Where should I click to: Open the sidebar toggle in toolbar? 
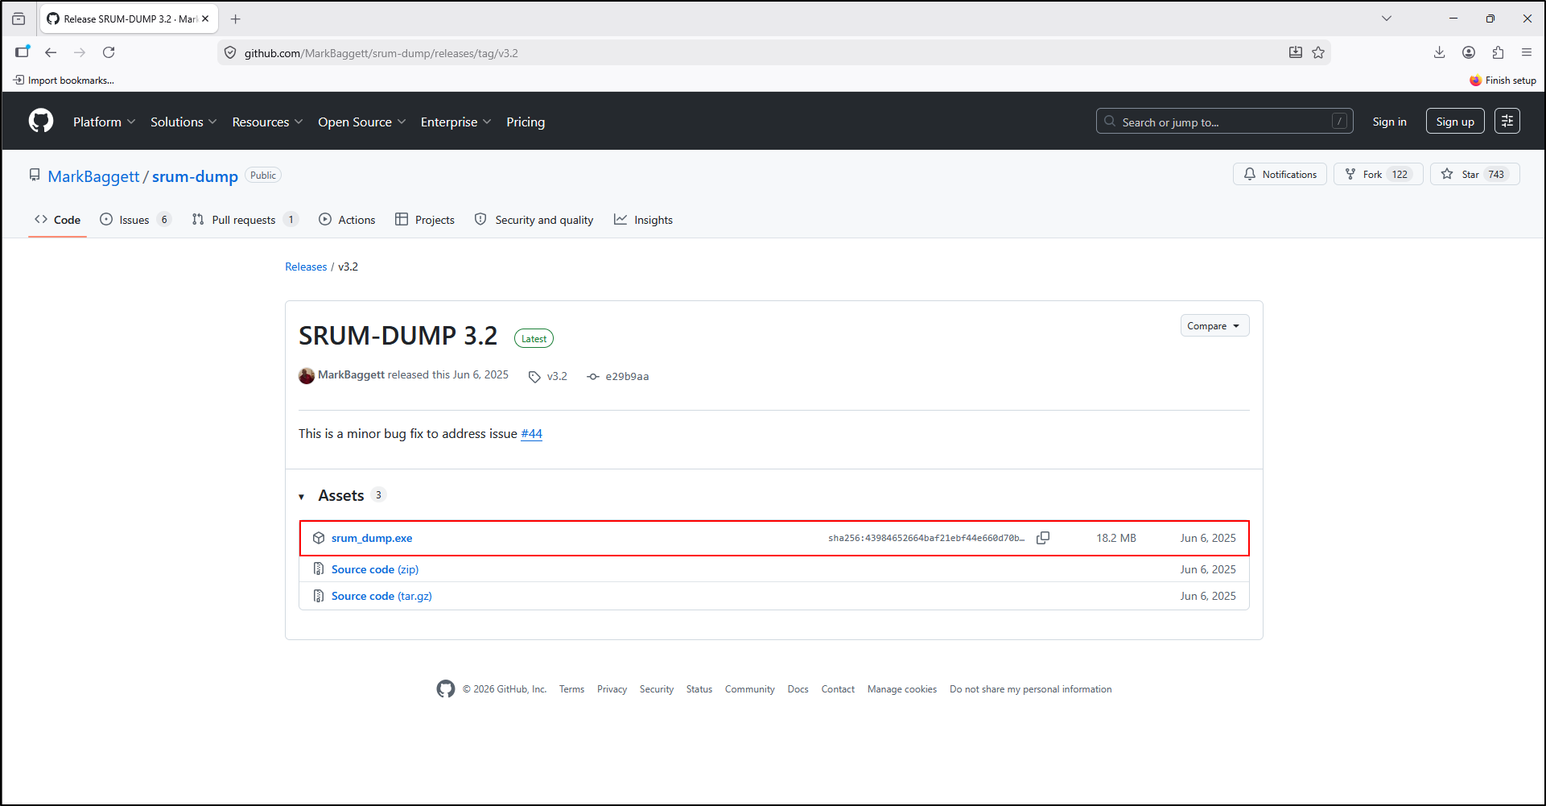tap(23, 52)
